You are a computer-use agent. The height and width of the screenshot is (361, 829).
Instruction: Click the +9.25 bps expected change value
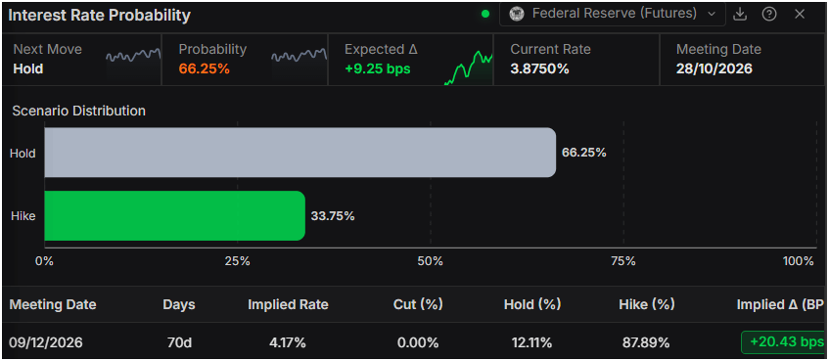click(x=378, y=69)
